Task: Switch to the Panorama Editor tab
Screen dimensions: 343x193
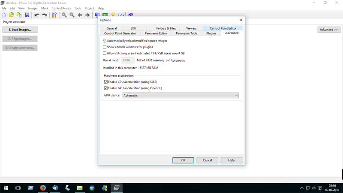Action: (x=156, y=33)
